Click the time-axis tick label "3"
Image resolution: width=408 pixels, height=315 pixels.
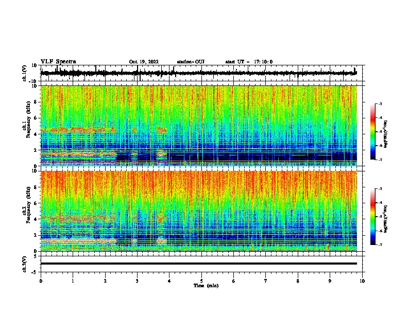point(137,281)
